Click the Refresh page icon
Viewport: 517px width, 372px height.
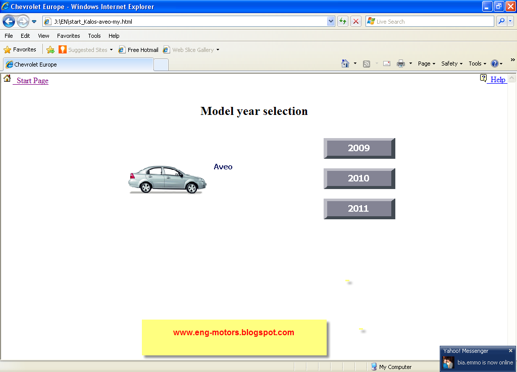pyautogui.click(x=343, y=21)
